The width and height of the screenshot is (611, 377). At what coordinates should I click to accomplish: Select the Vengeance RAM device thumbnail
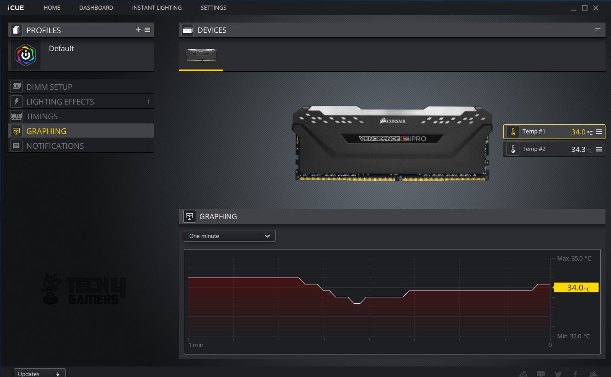201,55
